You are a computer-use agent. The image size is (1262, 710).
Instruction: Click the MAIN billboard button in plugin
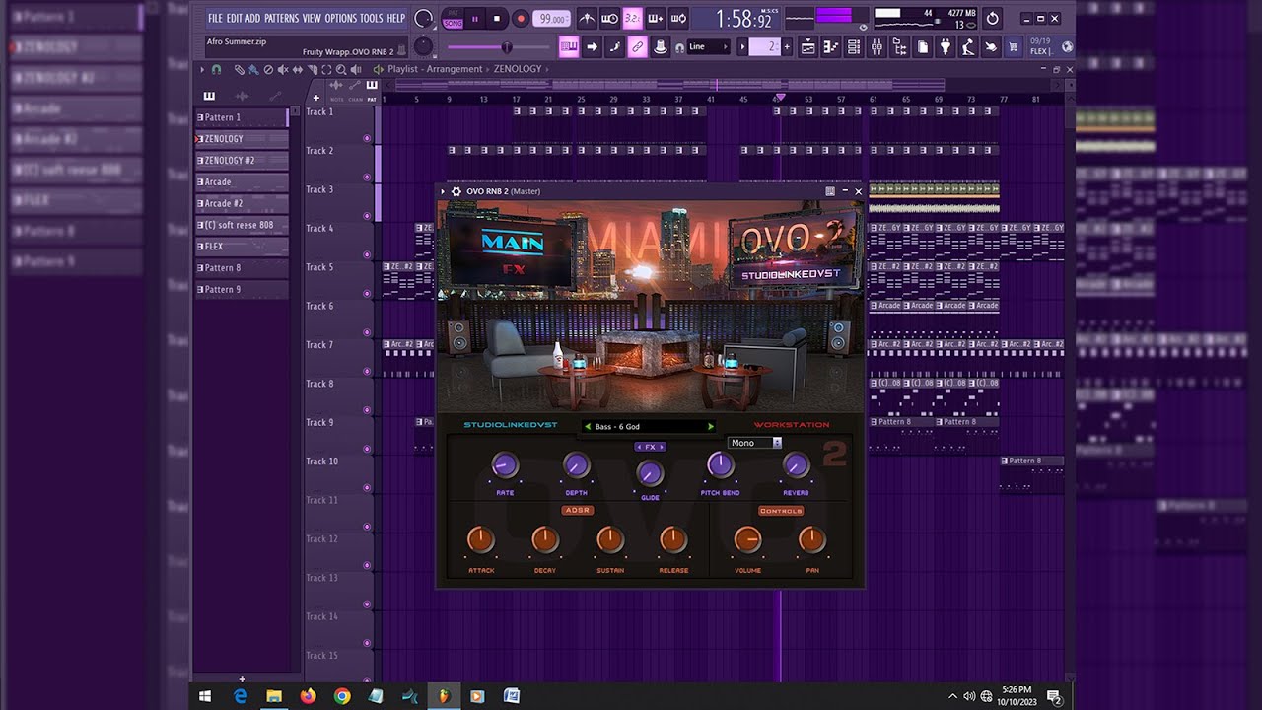pyautogui.click(x=512, y=242)
